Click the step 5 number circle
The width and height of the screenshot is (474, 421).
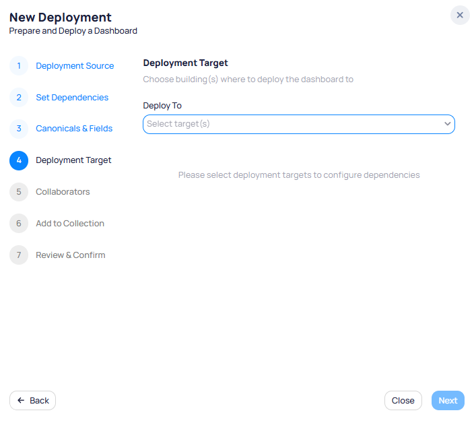[x=19, y=192]
